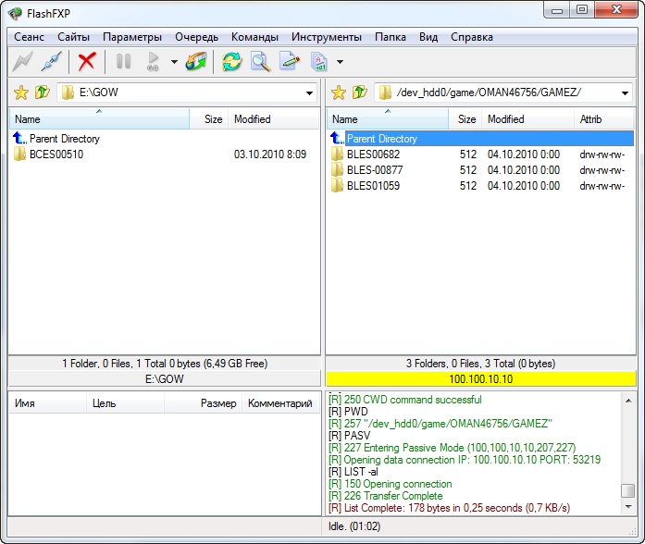Click the red X abort icon
This screenshot has height=544, width=645.
[87, 62]
